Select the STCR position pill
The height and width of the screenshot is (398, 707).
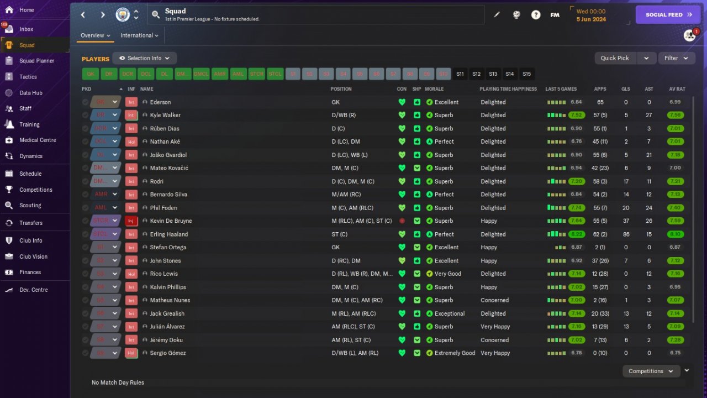pyautogui.click(x=257, y=74)
